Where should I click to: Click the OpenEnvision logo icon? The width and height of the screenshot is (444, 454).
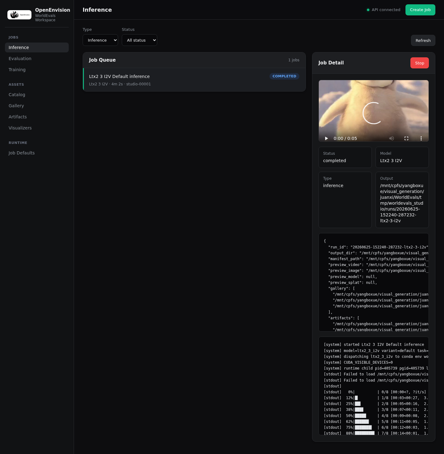tap(19, 15)
